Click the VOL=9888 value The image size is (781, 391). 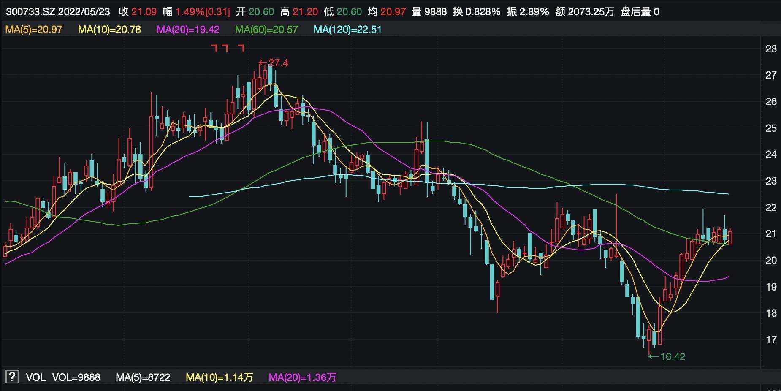pyautogui.click(x=76, y=377)
